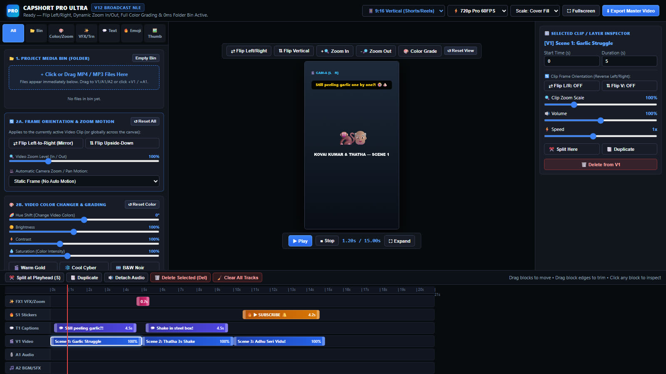Image resolution: width=666 pixels, height=374 pixels.
Task: Split at Playhead scissors button
Action: coord(35,278)
